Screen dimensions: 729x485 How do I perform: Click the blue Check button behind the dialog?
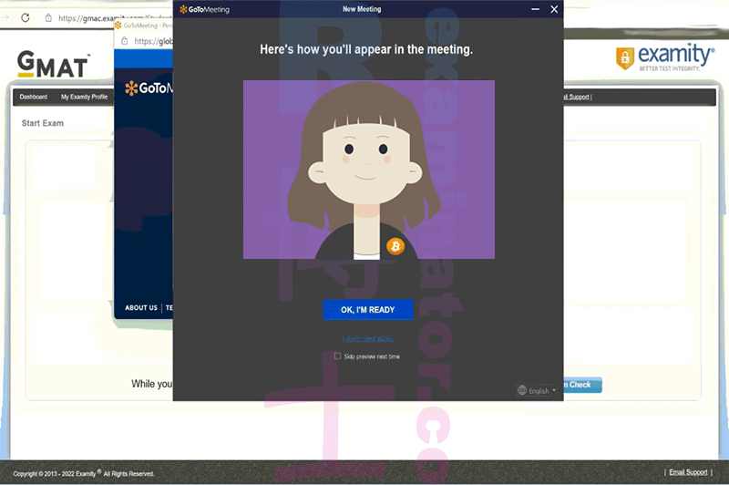tap(582, 385)
